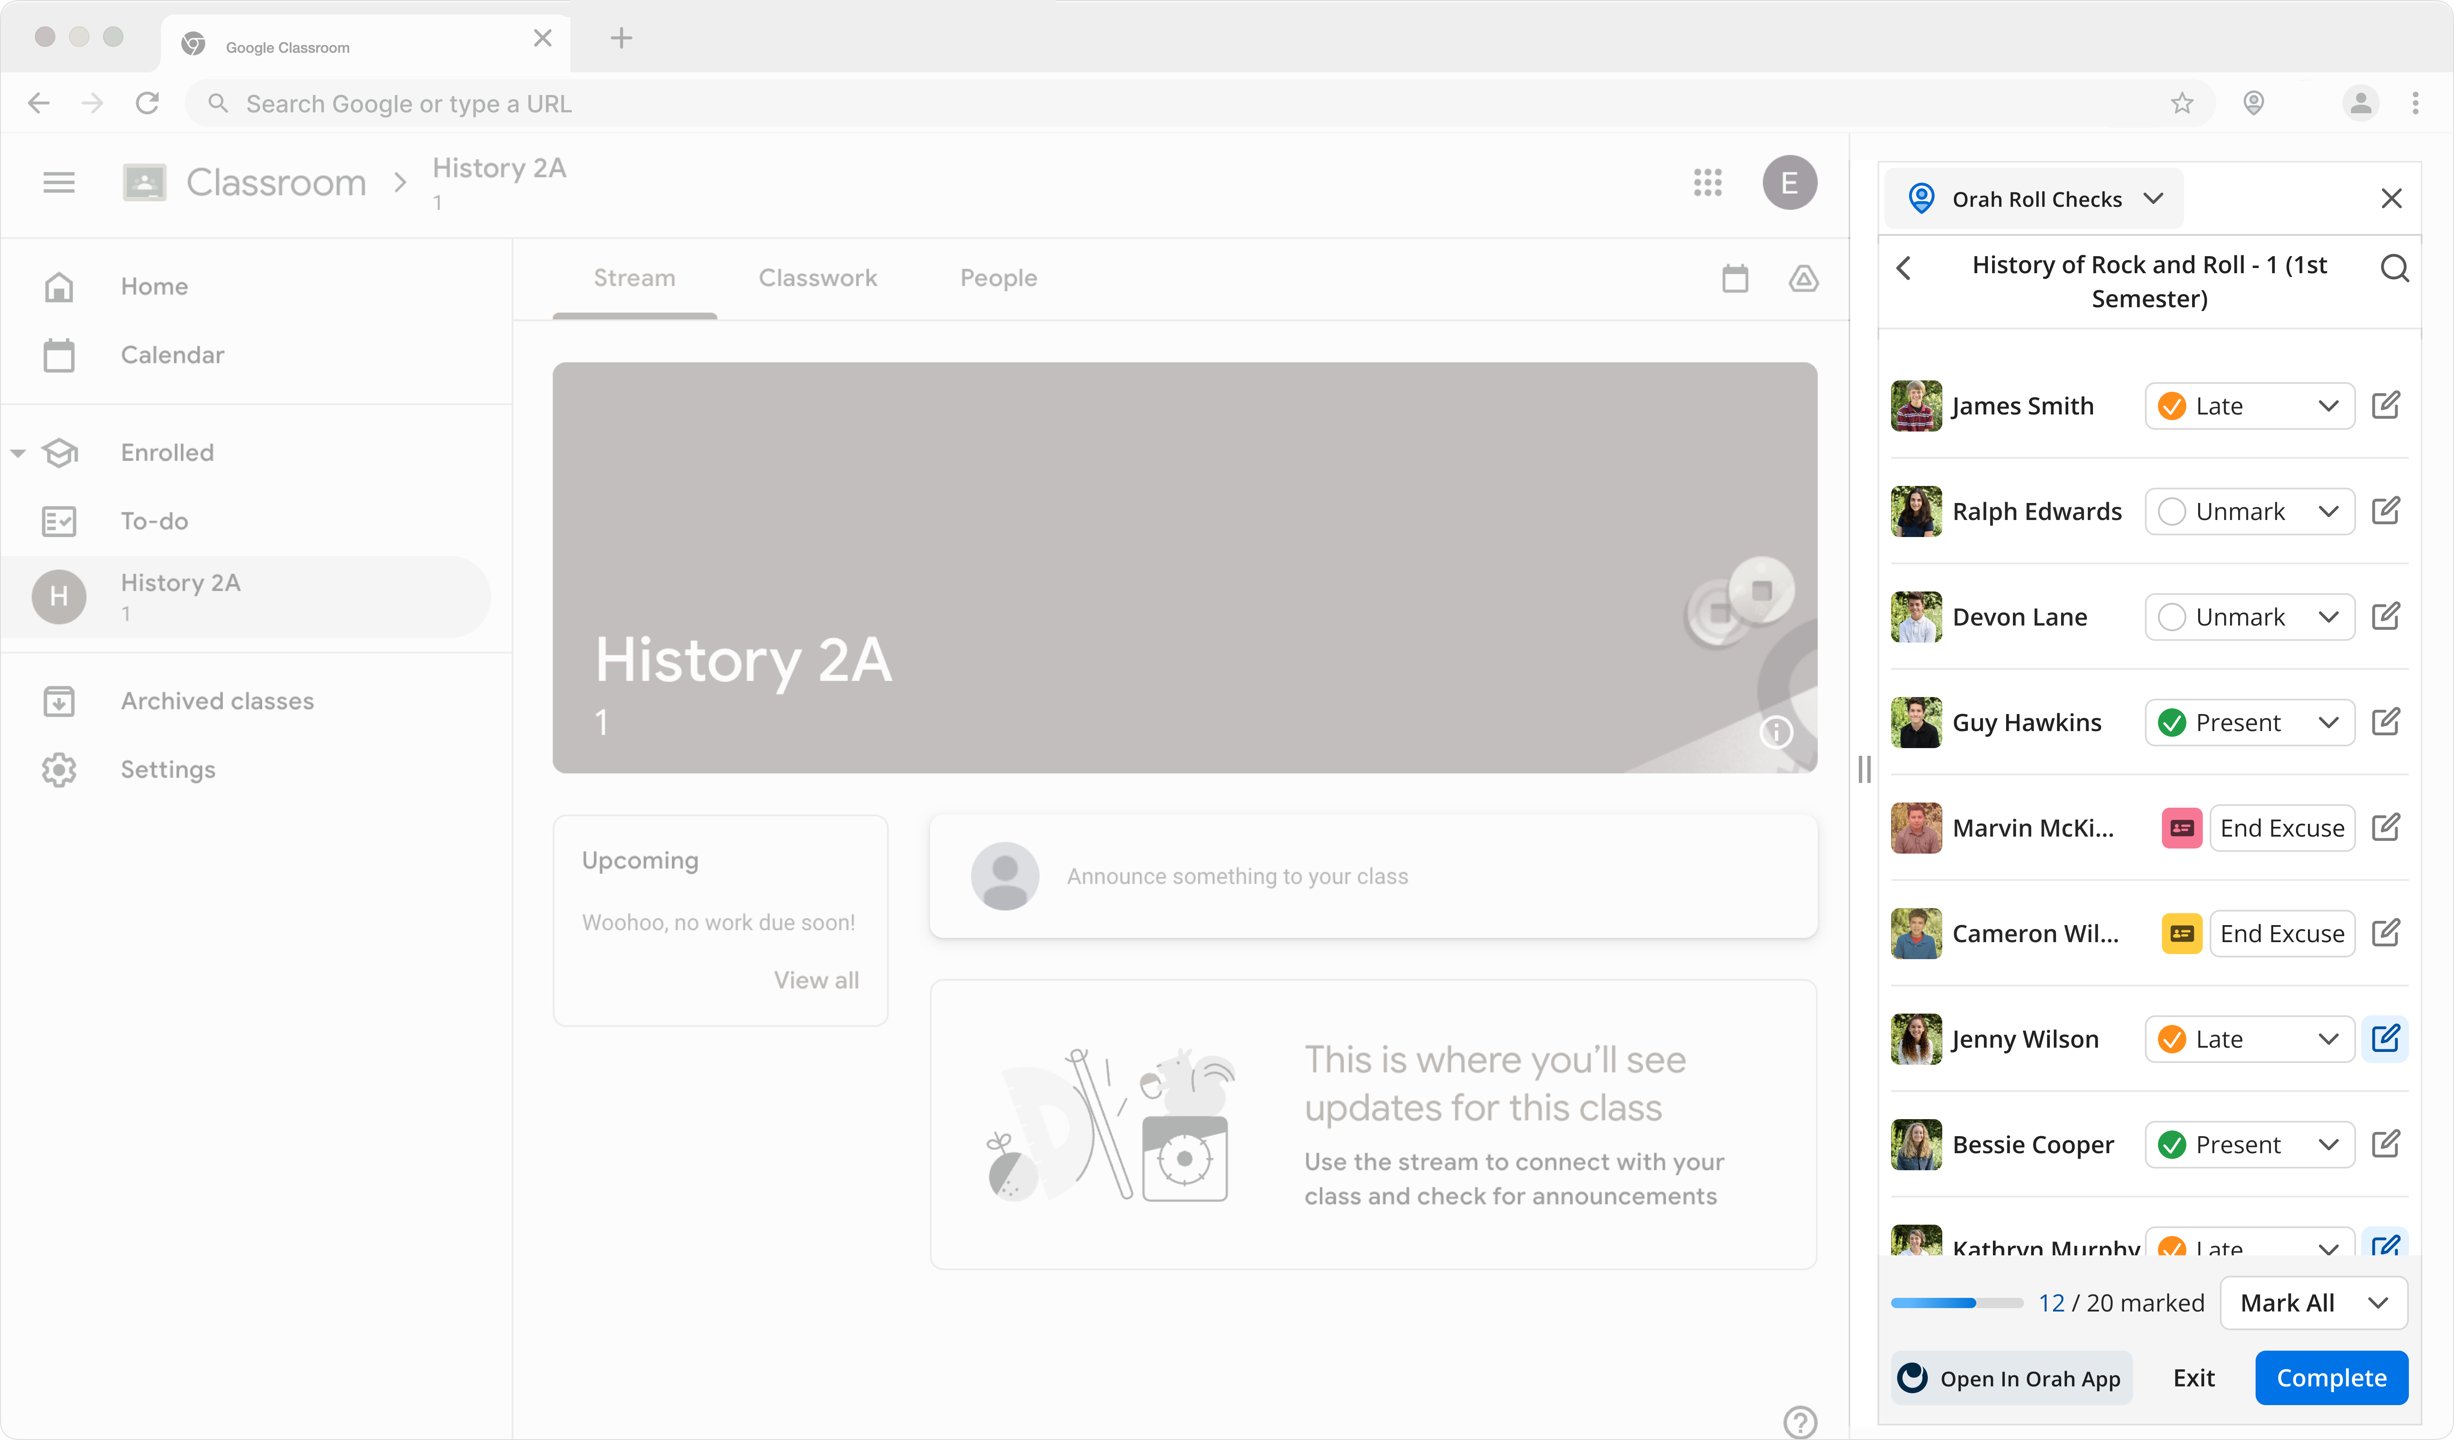Image resolution: width=2454 pixels, height=1440 pixels.
Task: Open Calendar in the sidebar
Action: [x=172, y=354]
